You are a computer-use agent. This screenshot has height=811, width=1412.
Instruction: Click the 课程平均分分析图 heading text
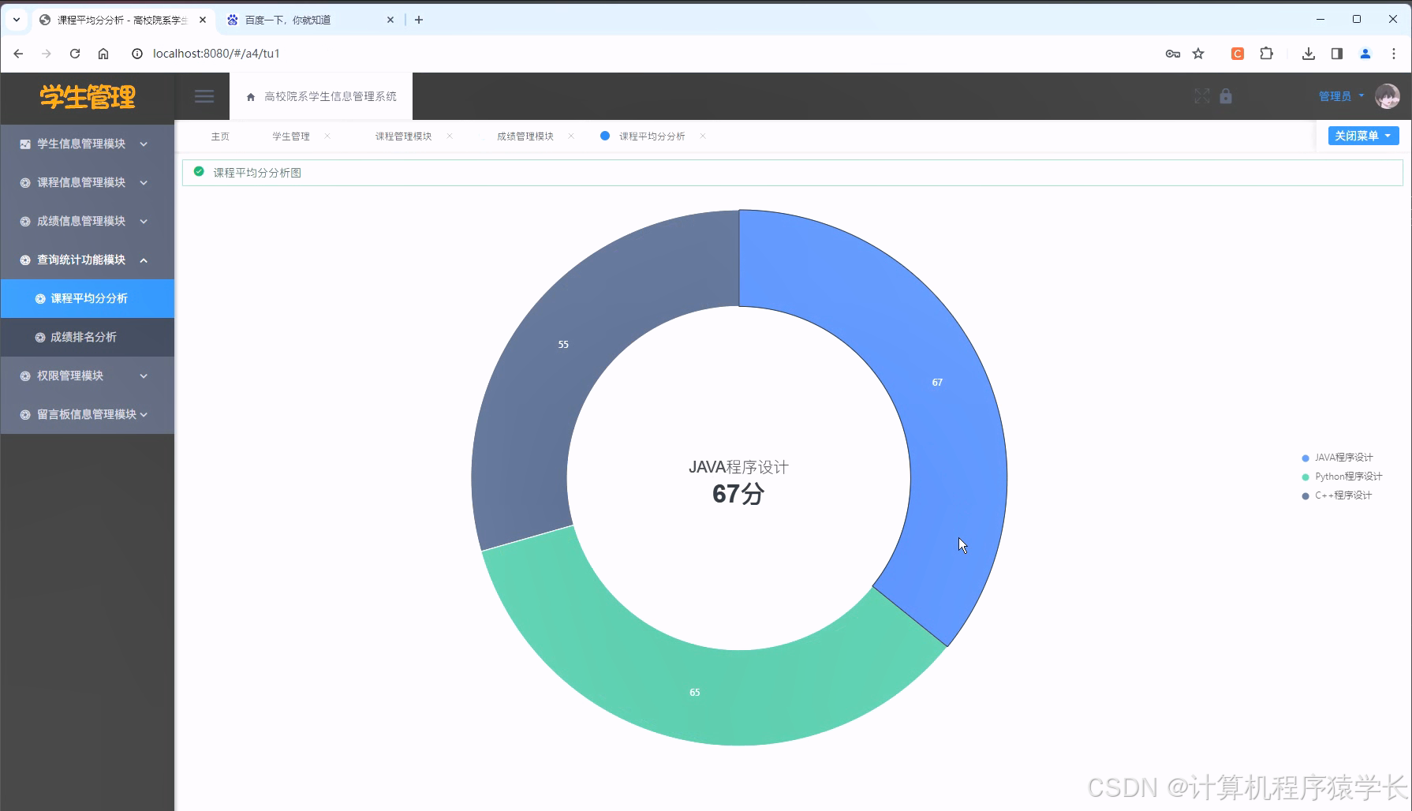click(x=257, y=173)
